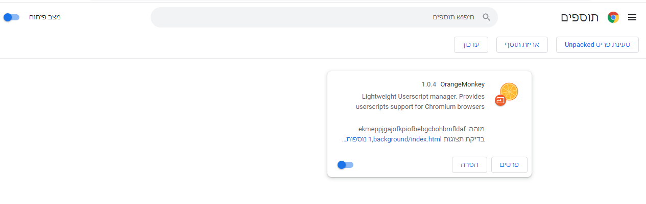Screen dimensions: 646x204
Task: Open OrangeMonkey details (פרטים) button
Action: click(x=509, y=165)
